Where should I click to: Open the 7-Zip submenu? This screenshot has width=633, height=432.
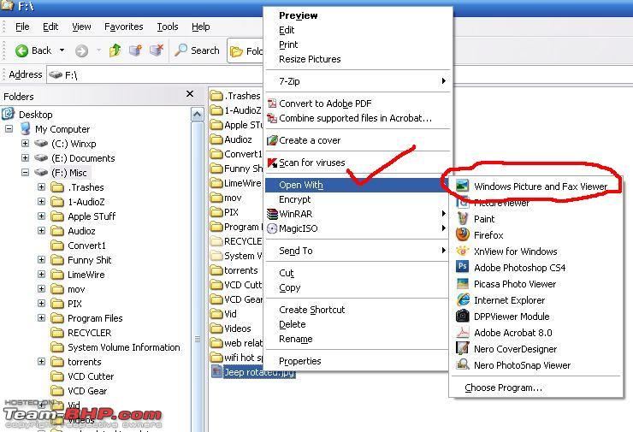pos(358,81)
